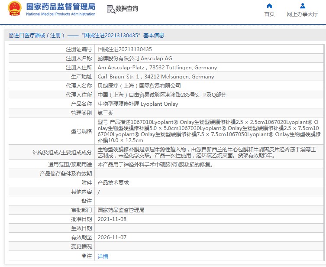Click the 注册人住所 row label
This screenshot has height=267, width=326.
[79, 68]
